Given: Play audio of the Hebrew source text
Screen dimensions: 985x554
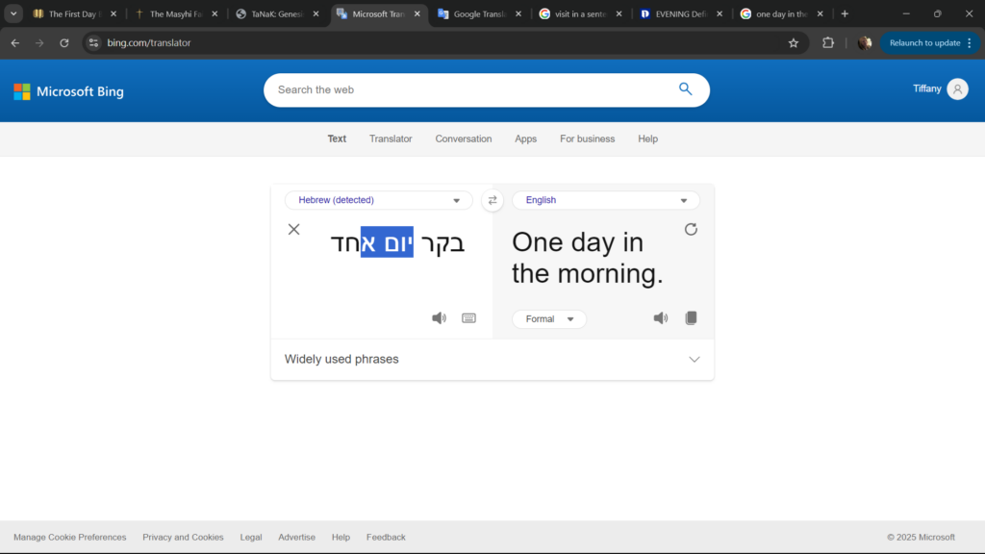Looking at the screenshot, I should coord(439,318).
